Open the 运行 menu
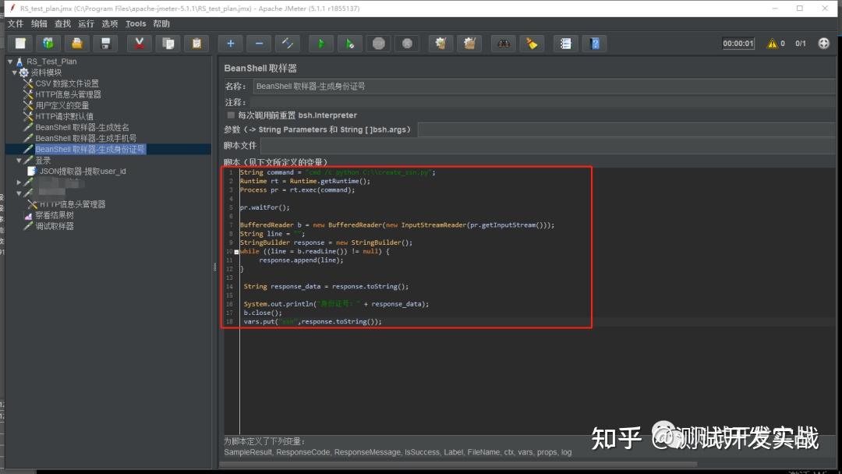 point(86,23)
